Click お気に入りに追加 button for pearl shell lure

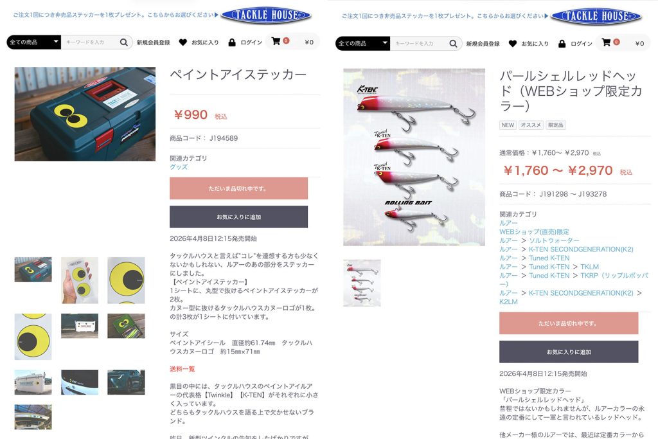(569, 352)
